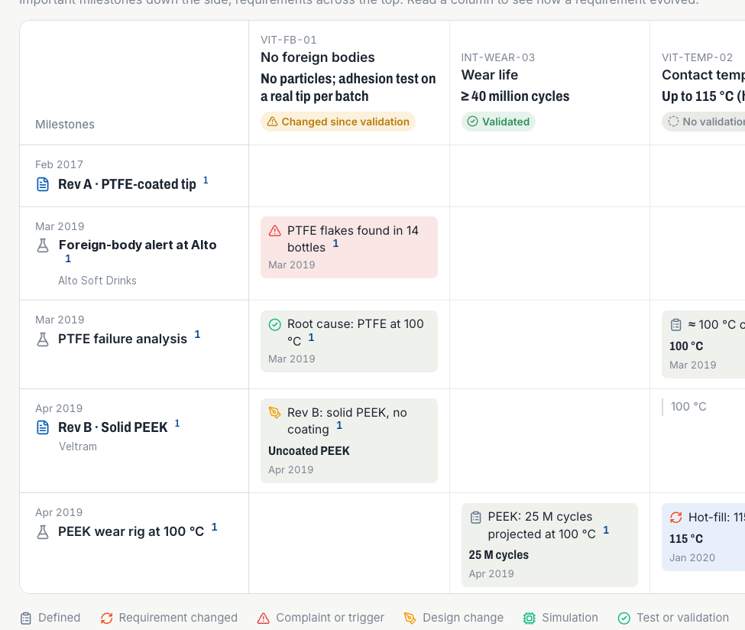745x630 pixels.
Task: Click the red warning icon on PTFE flakes card
Action: tap(274, 231)
